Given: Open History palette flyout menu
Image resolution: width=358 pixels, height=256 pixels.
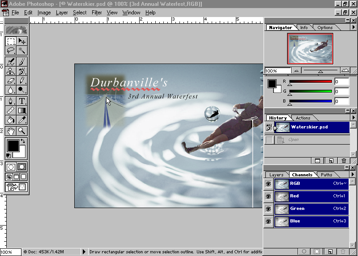Looking at the screenshot, I should [x=354, y=118].
